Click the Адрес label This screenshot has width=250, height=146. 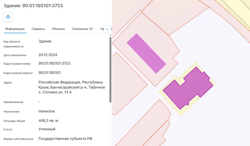click(8, 83)
